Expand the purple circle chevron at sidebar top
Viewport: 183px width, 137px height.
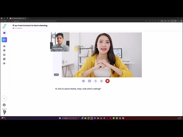(x=4, y=33)
